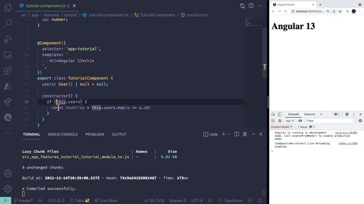Clear the DevTools console

tap(280, 121)
